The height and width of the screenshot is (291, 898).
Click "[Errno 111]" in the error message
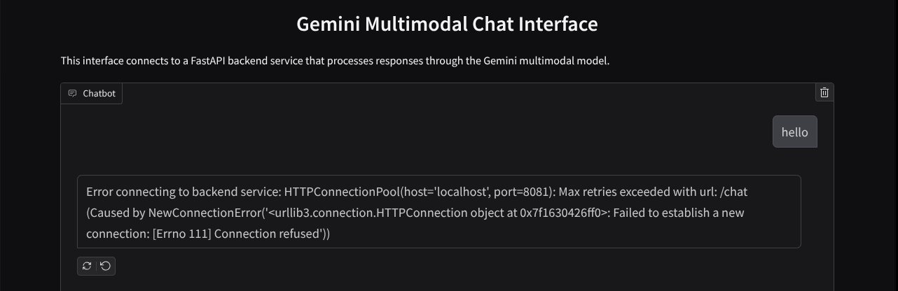[x=181, y=234]
